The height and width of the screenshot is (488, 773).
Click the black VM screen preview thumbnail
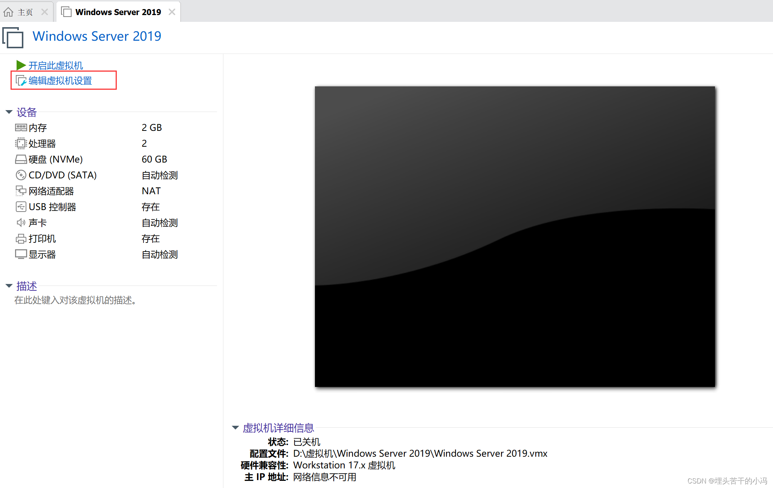515,236
